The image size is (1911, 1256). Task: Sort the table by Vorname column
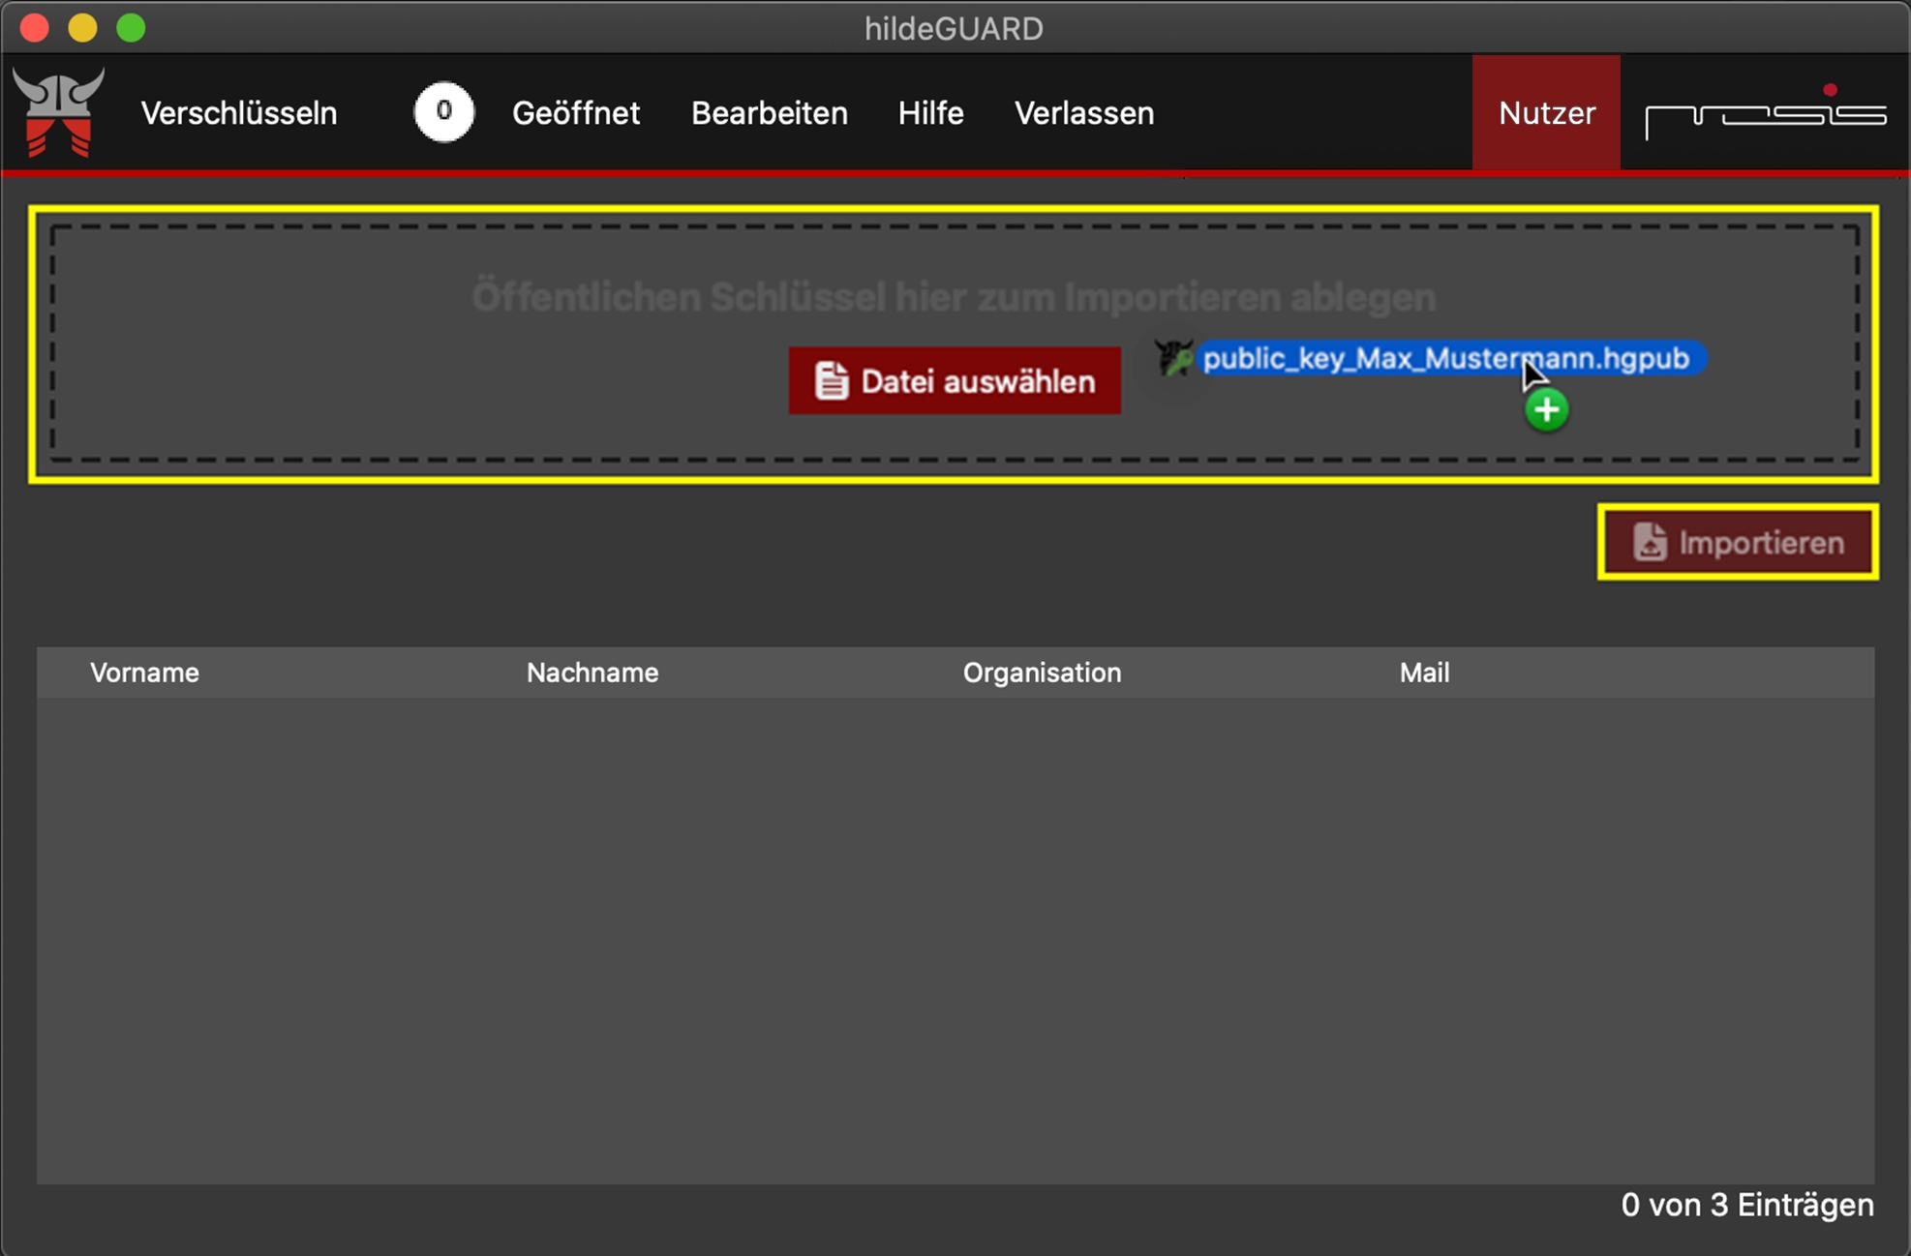pyautogui.click(x=144, y=673)
